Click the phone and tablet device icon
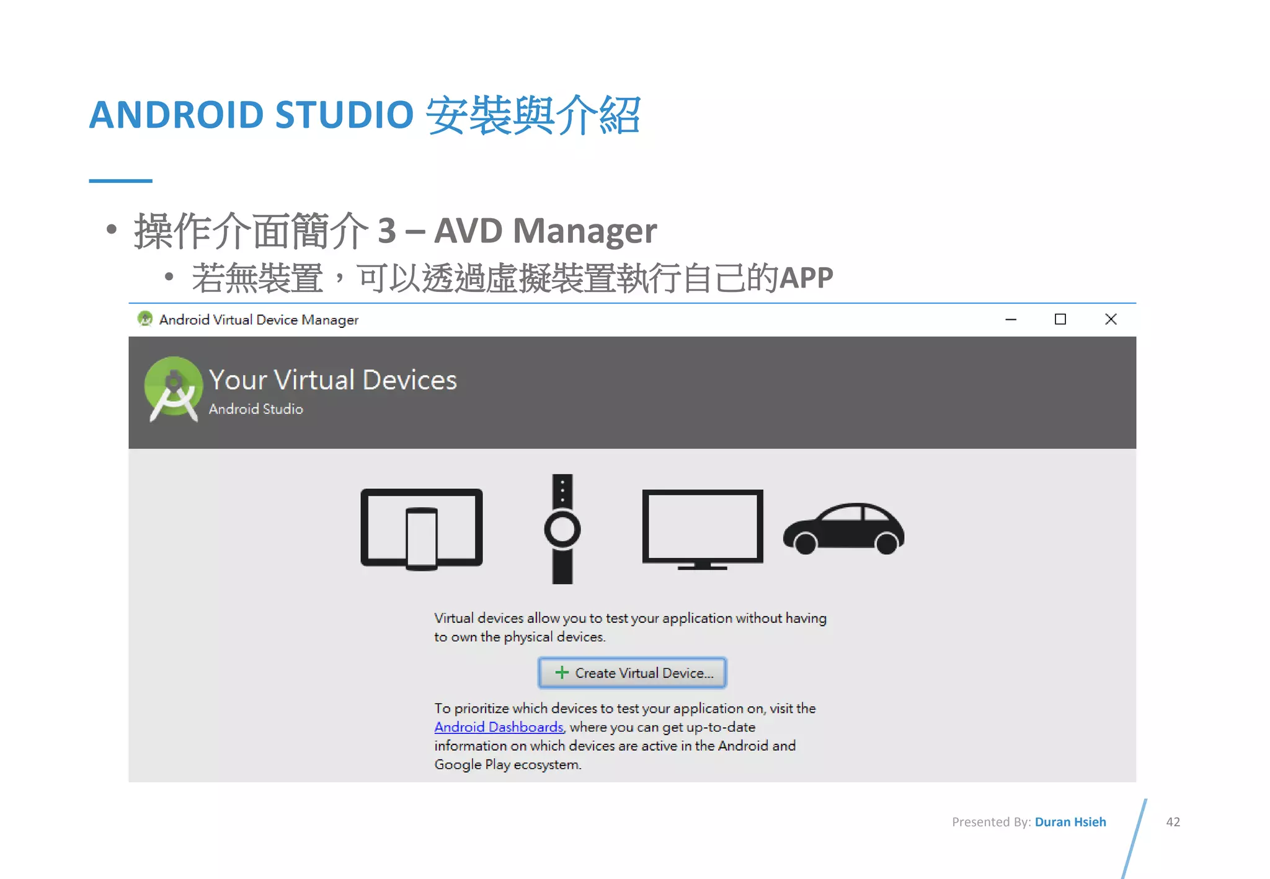Viewport: 1270px width, 879px height. [422, 529]
